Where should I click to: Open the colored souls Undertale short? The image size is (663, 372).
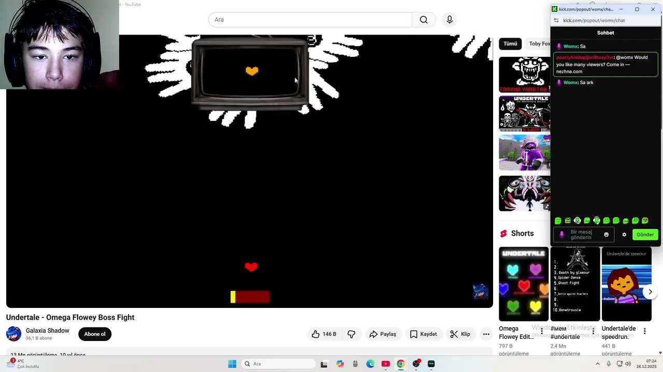point(524,284)
